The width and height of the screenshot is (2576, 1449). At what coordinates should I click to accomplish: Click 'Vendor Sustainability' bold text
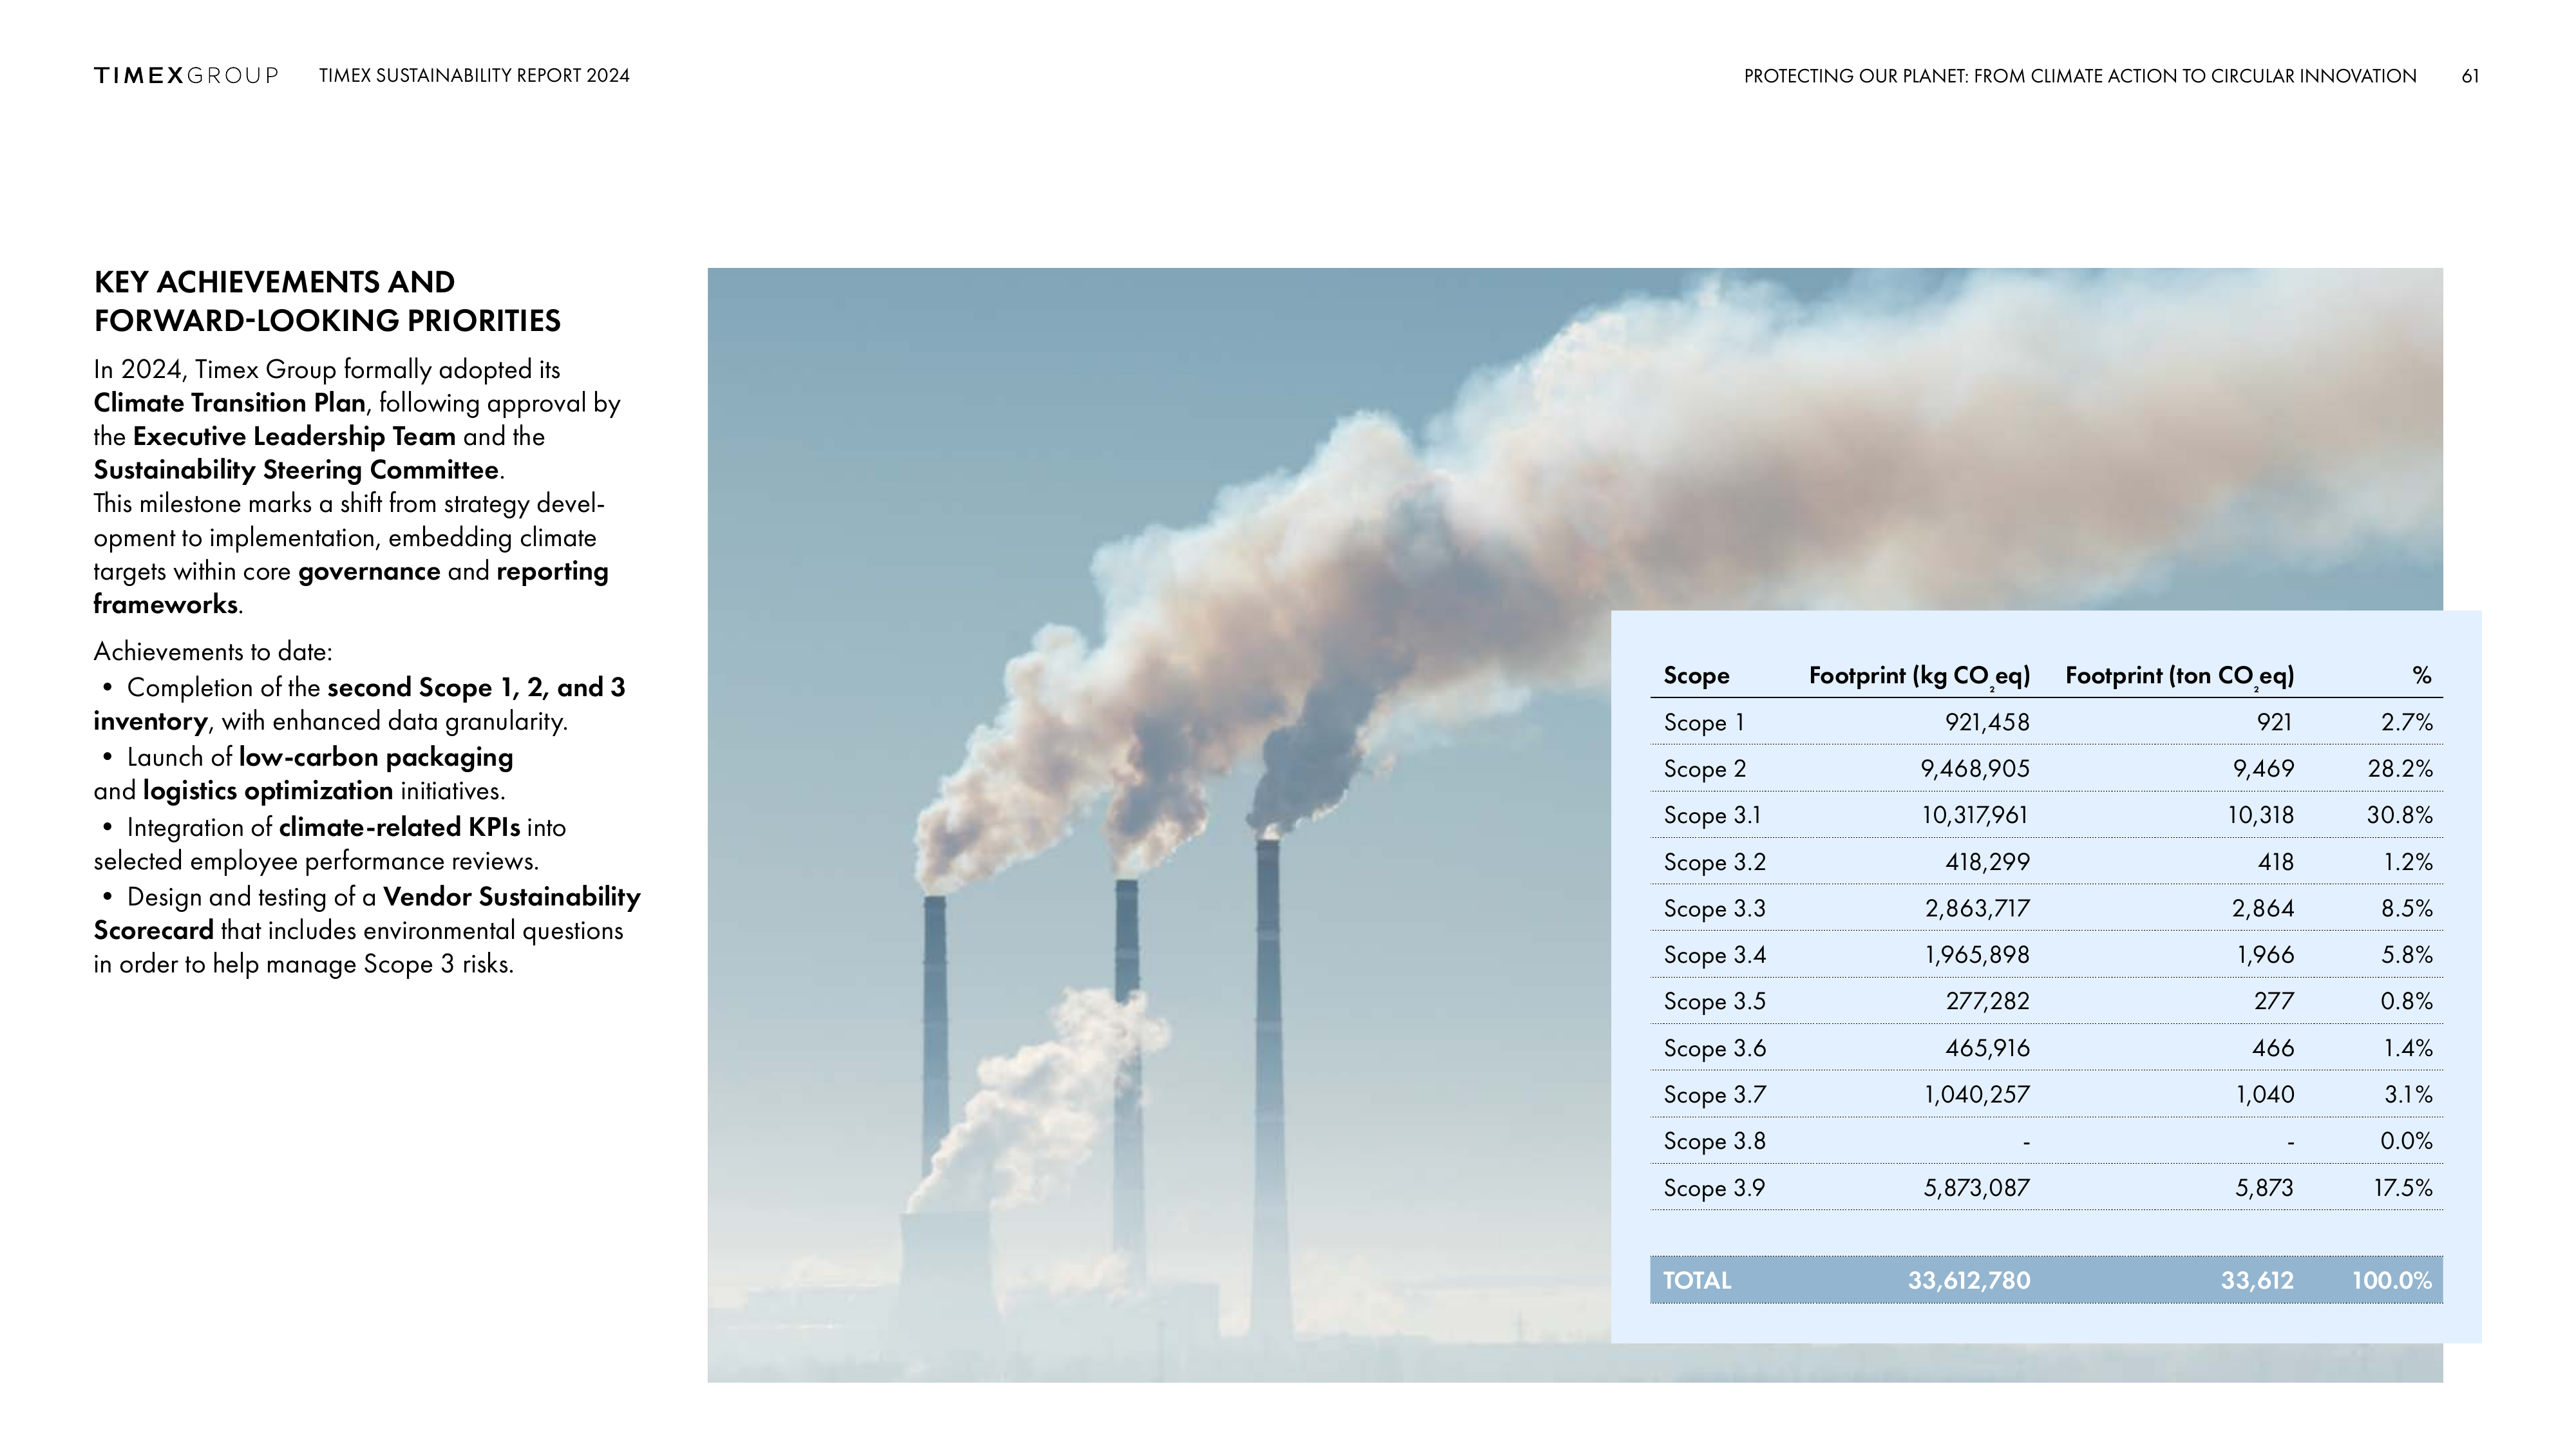coord(511,897)
